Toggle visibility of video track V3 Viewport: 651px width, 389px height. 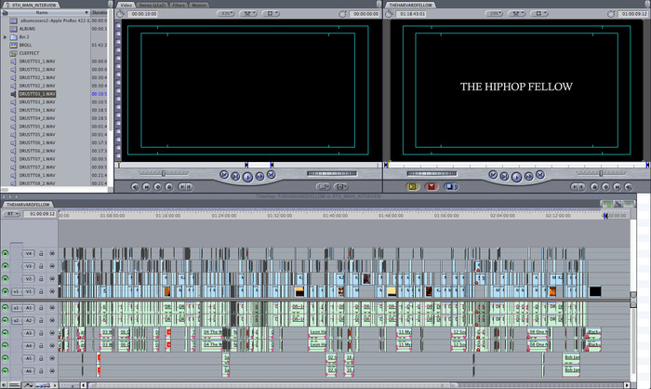5,266
